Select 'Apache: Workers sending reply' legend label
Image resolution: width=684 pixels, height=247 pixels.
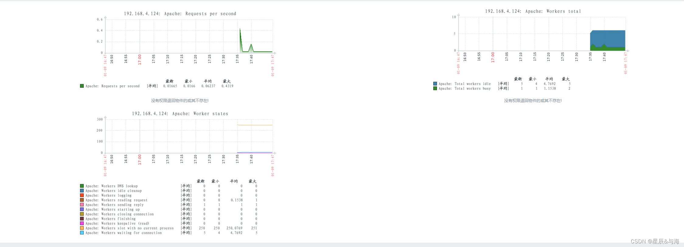114,205
